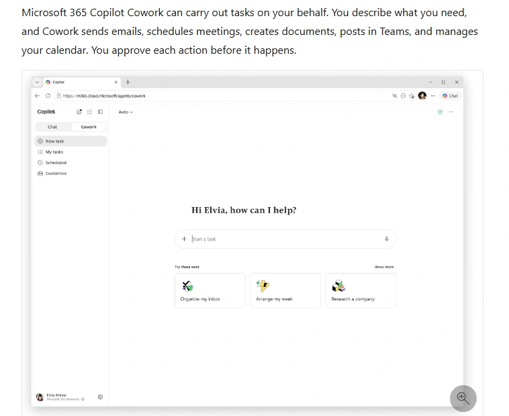Screen dimensions: 509x416
Task: Click the tracking prevention eye icon
Action: click(x=395, y=96)
